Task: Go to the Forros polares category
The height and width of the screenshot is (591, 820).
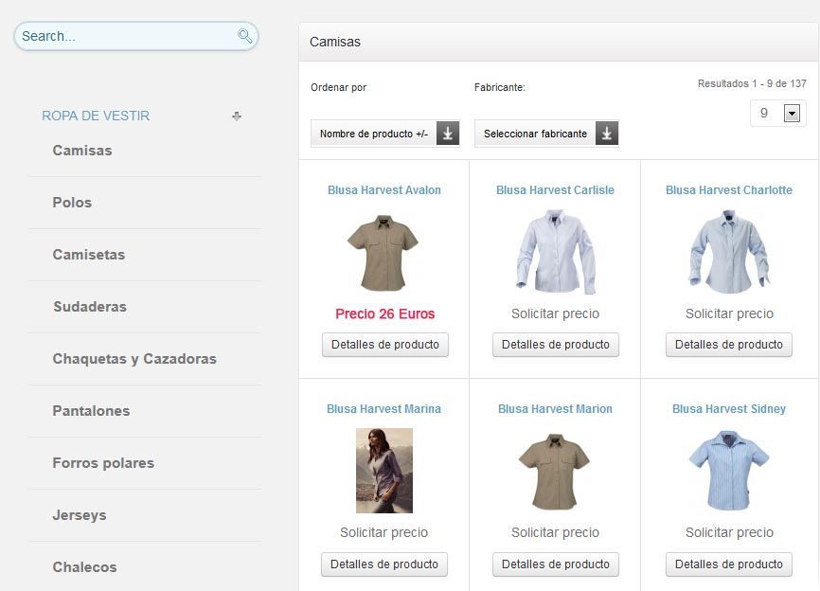Action: [x=103, y=463]
